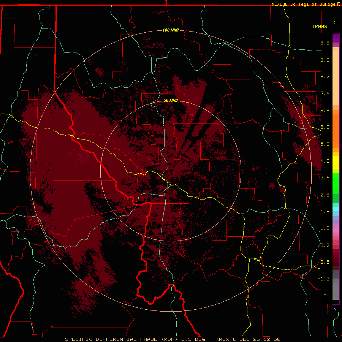Click the 2.6 value on the color scale
The width and height of the screenshot is (342, 342).
(x=325, y=195)
